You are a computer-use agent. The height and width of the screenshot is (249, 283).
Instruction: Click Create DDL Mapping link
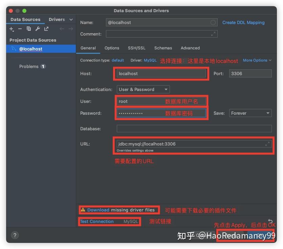243,23
